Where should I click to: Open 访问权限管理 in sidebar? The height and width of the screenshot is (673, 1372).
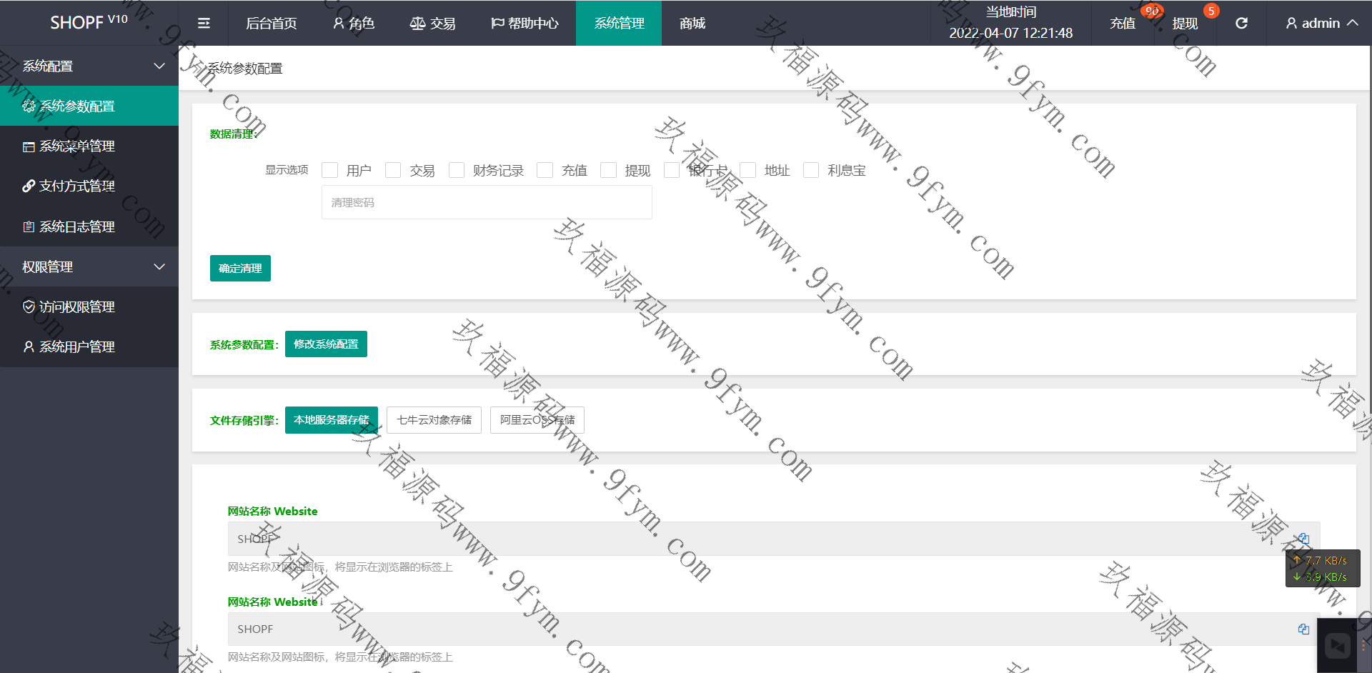pos(77,307)
